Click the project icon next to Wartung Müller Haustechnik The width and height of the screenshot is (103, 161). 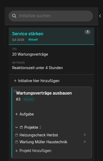tap(16, 142)
